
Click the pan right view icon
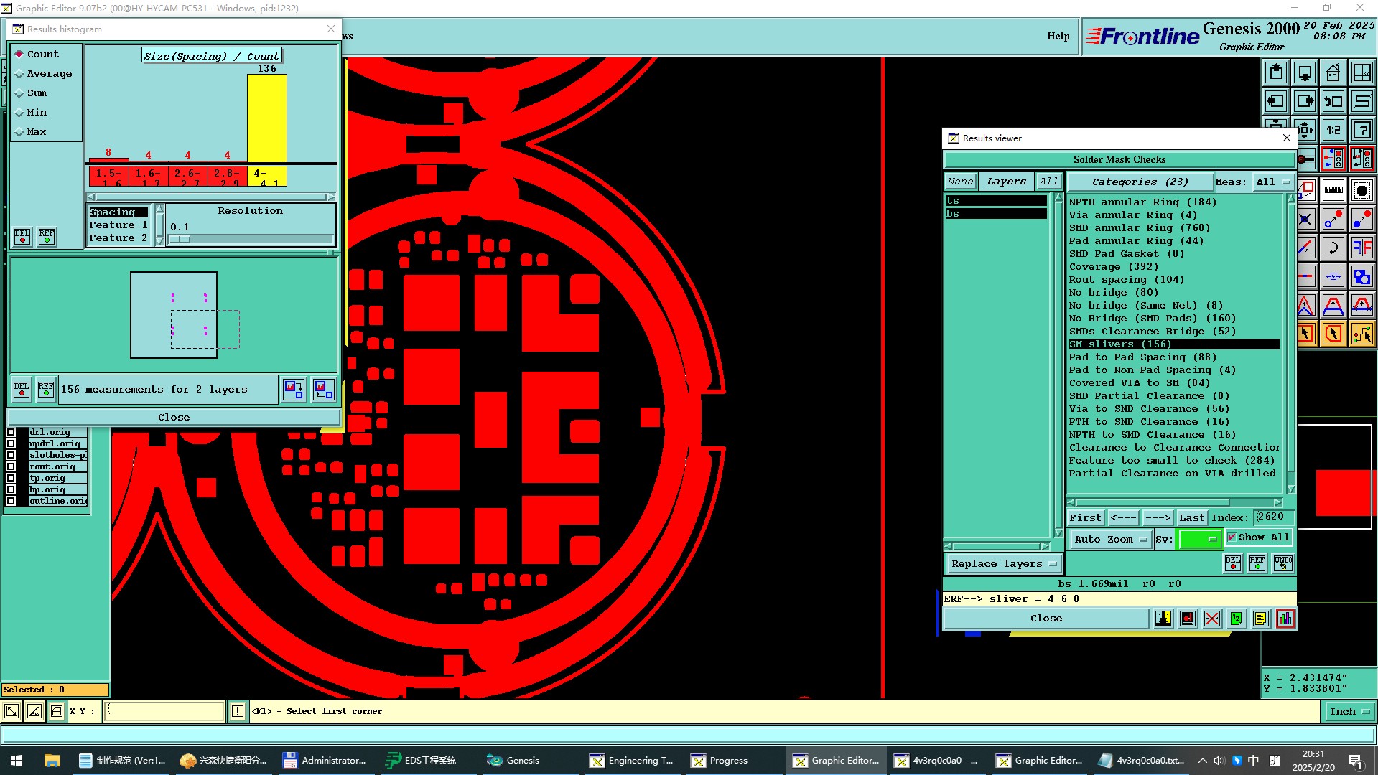tap(1305, 101)
